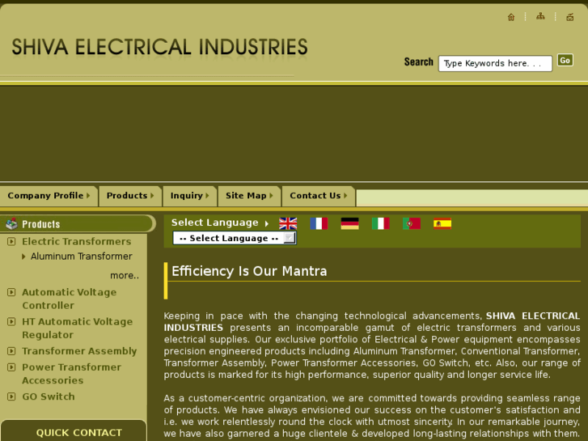The height and width of the screenshot is (441, 588).
Task: Click the Quick Contact panel header
Action: (74, 430)
